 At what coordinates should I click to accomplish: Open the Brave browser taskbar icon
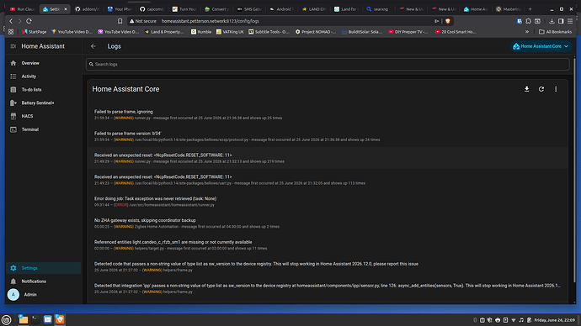(x=60, y=320)
